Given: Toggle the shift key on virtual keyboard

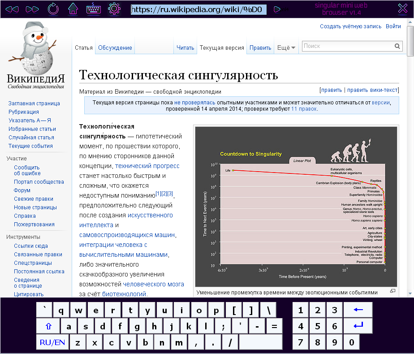Looking at the screenshot, I should pos(48,326).
